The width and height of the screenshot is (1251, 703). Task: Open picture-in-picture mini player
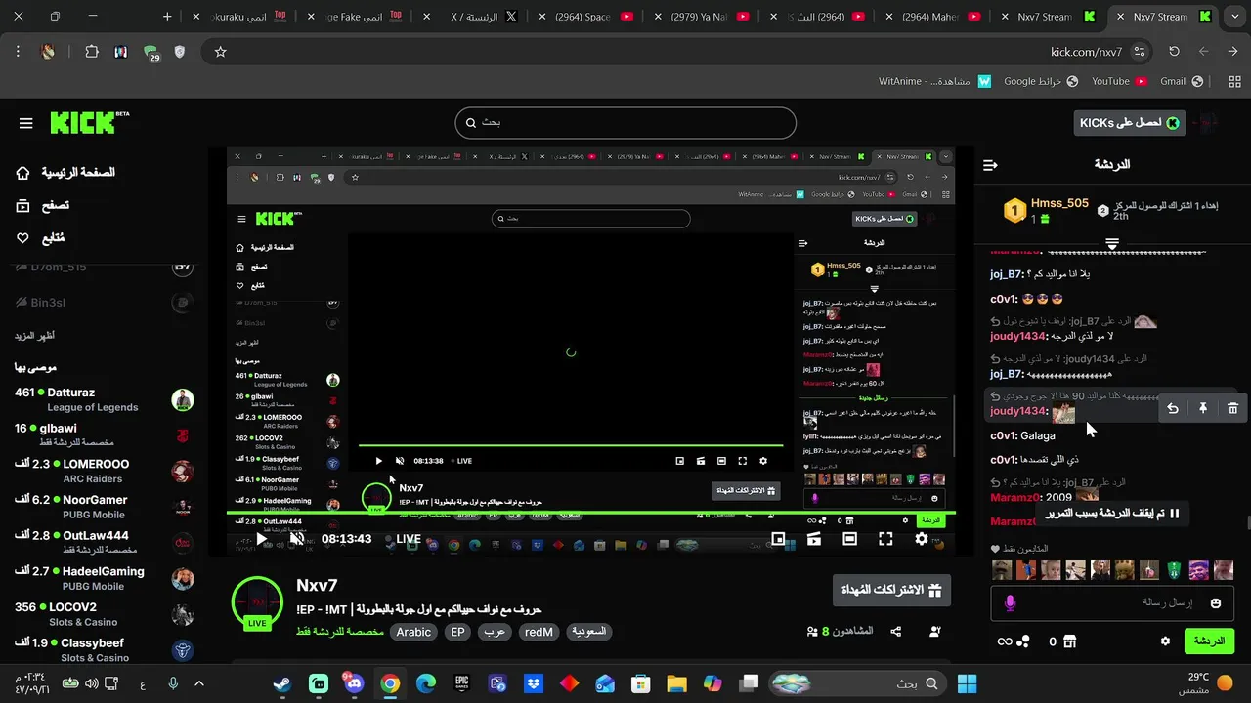(778, 539)
